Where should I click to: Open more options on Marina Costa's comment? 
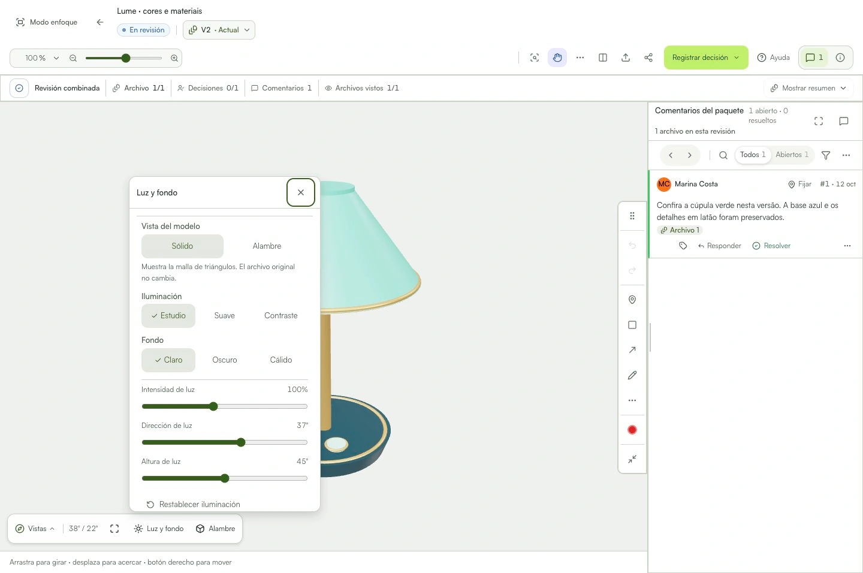tap(847, 246)
